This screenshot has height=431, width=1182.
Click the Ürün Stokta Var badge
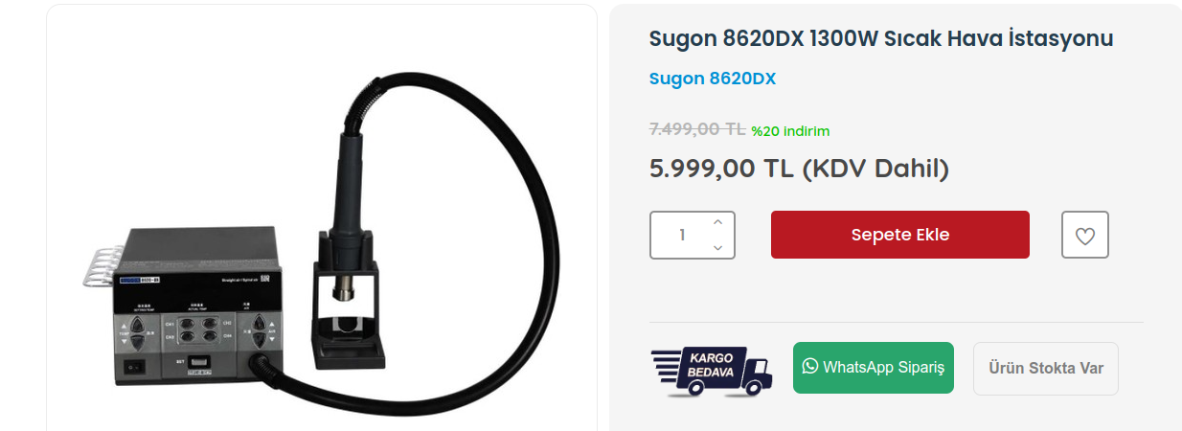coord(1046,369)
